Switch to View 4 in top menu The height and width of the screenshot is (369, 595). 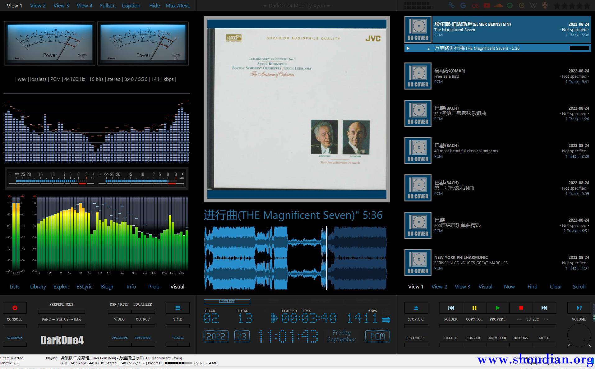point(84,6)
